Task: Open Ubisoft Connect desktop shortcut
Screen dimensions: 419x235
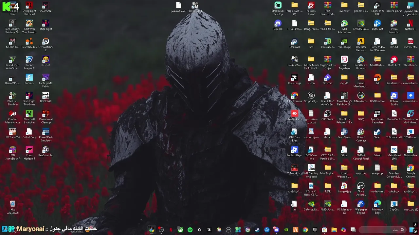Action: click(x=361, y=135)
